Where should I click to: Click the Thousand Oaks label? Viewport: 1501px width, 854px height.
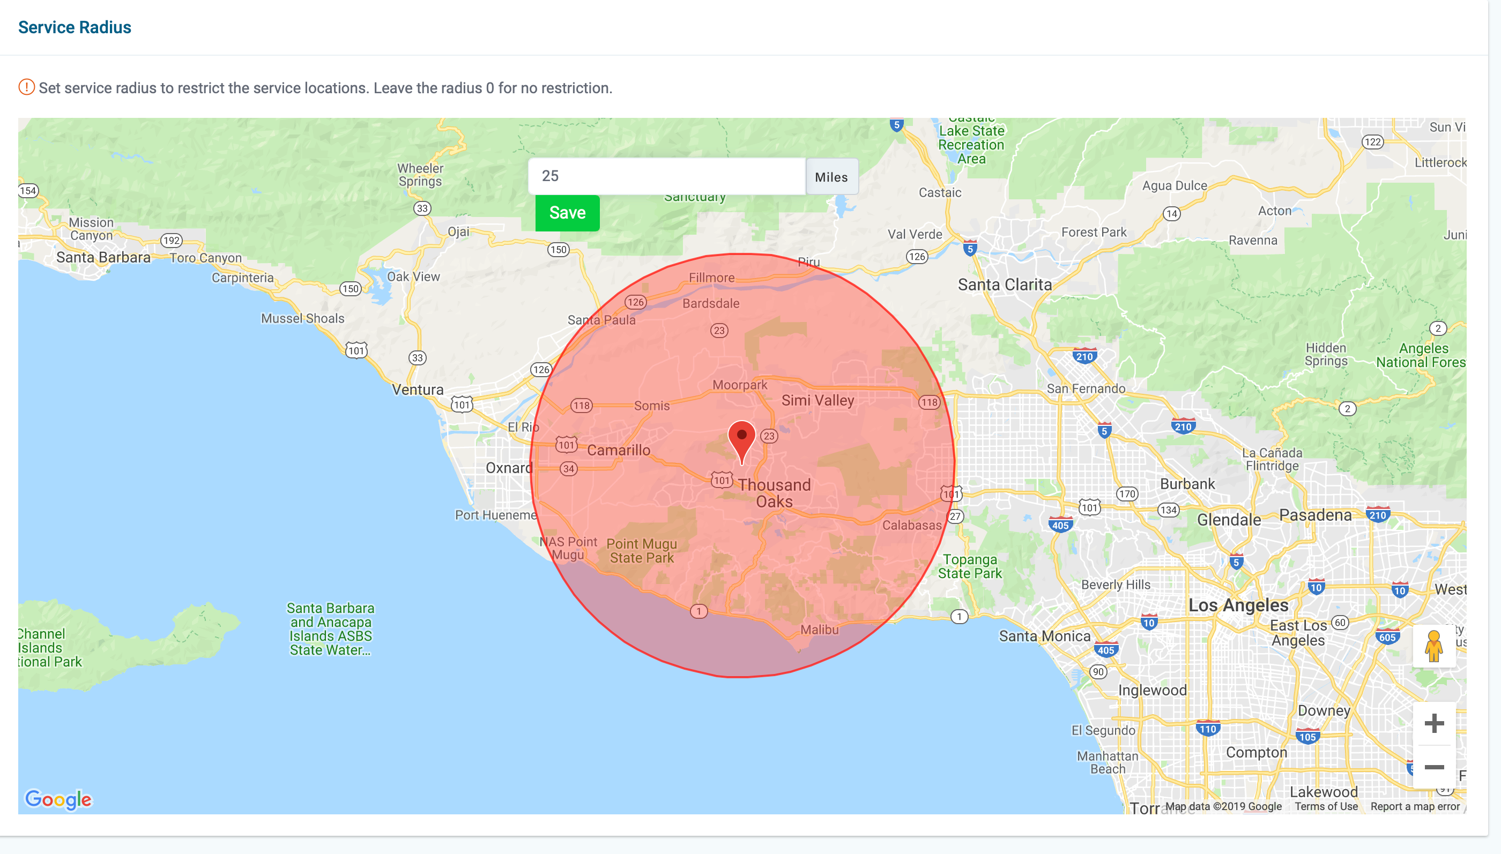(x=774, y=493)
